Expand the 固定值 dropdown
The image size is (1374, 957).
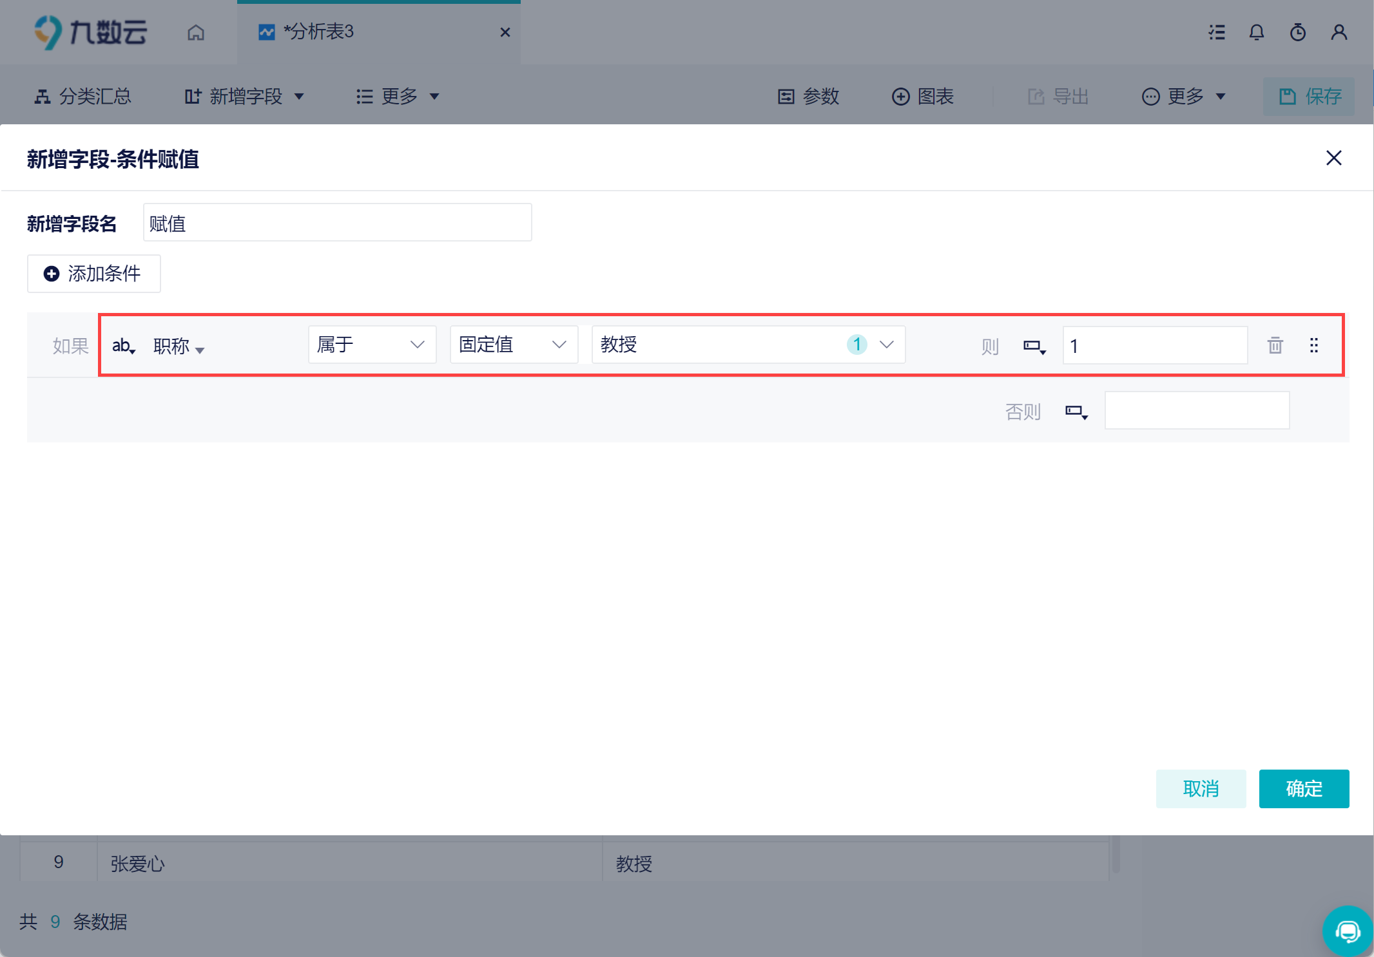[514, 345]
